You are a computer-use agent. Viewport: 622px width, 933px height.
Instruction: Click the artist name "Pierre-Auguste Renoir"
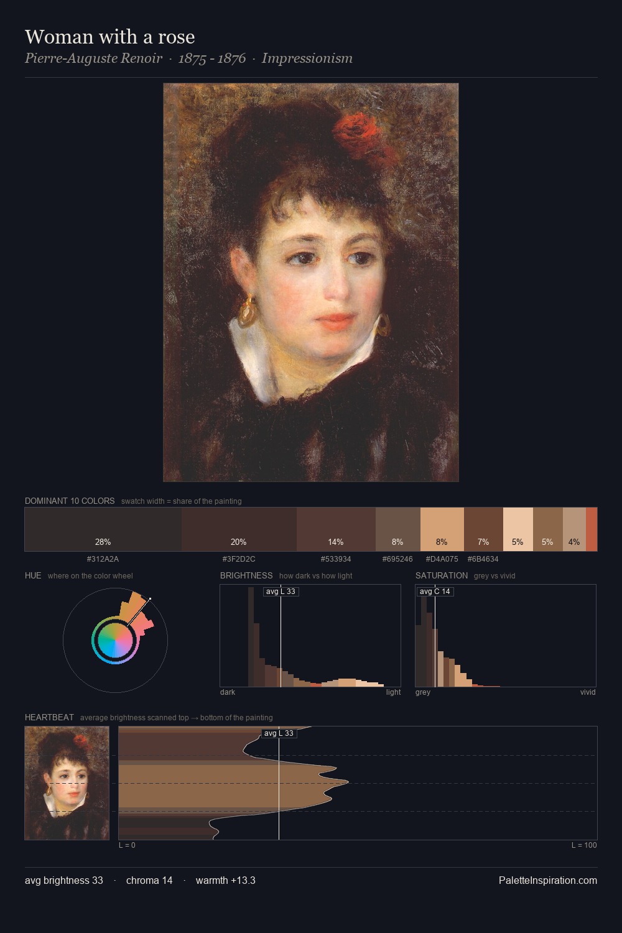point(93,58)
